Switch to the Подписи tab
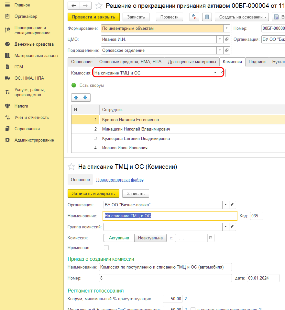Screen dimensions: 285x310 click(257, 62)
